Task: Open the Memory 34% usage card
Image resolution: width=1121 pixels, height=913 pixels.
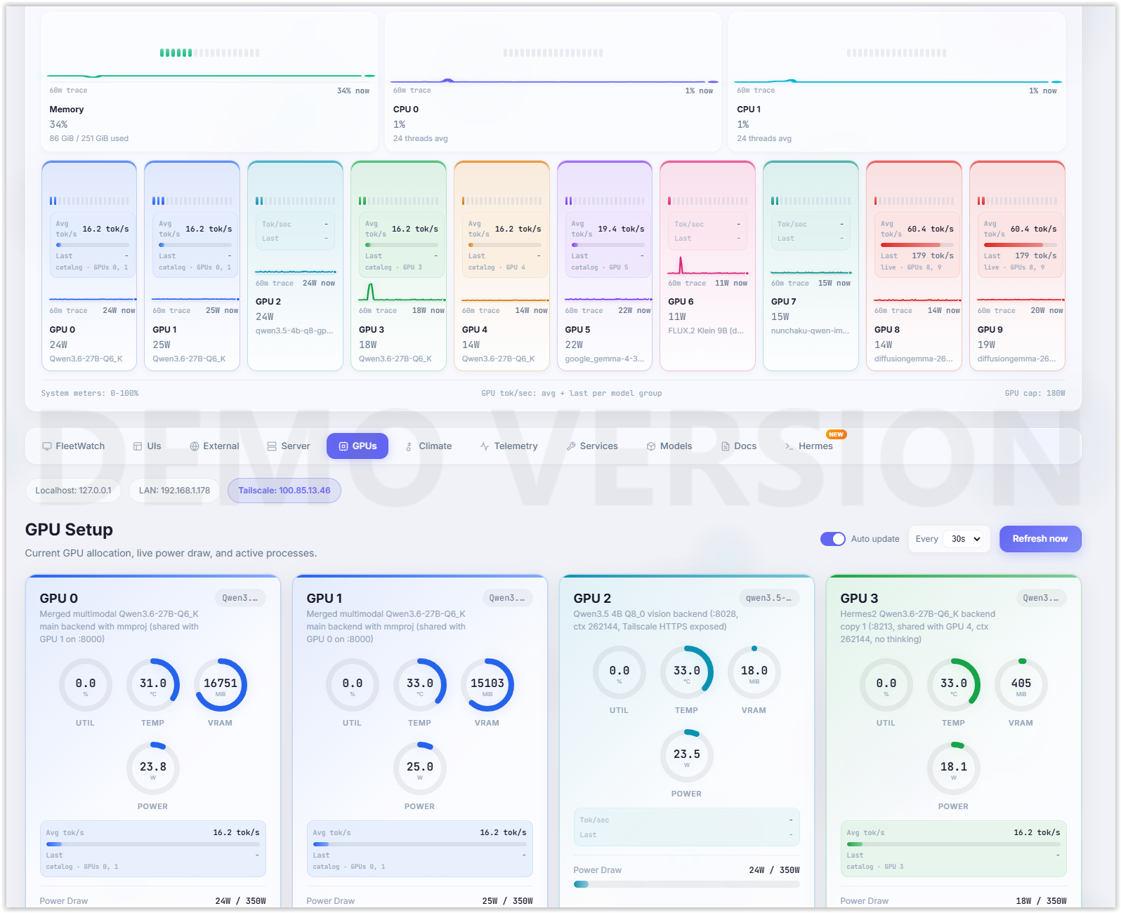Action: tap(209, 81)
